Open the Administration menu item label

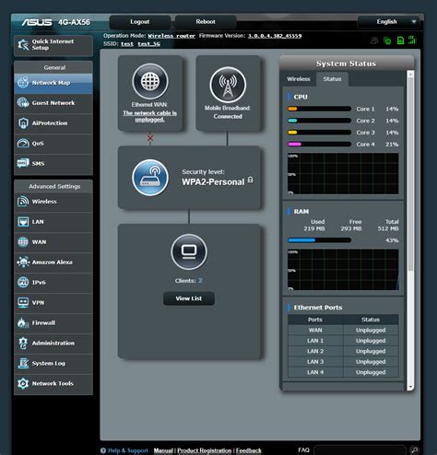[53, 343]
